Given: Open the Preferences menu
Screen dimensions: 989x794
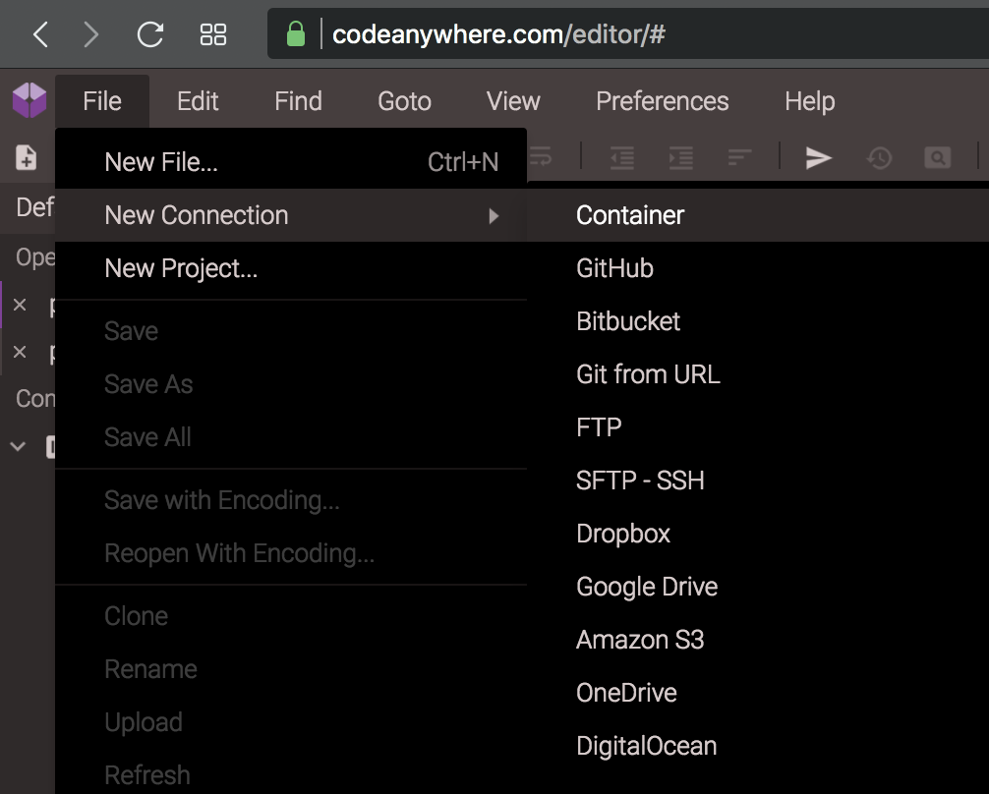Looking at the screenshot, I should coord(663,101).
